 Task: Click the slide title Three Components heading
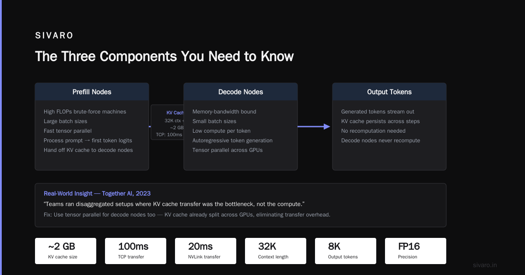click(164, 56)
